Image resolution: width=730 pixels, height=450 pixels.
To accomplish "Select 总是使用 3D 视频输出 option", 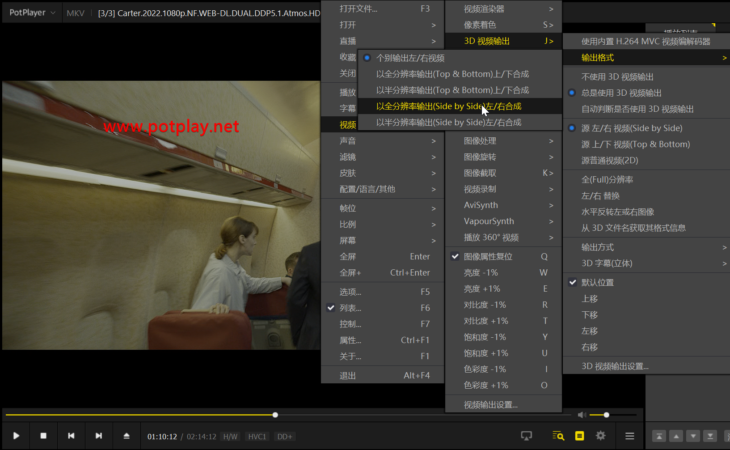I will [646, 93].
